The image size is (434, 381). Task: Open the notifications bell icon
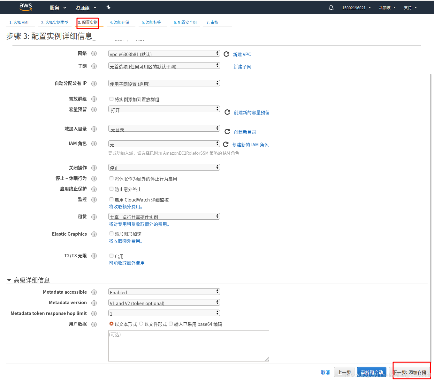[x=331, y=8]
